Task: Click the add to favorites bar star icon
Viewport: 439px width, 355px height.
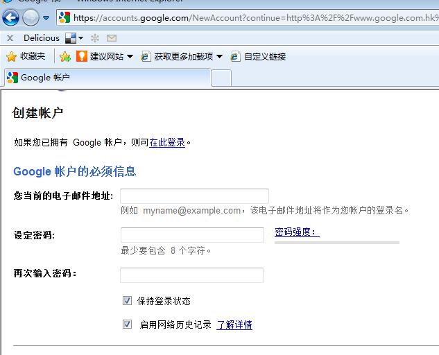Action: 65,57
